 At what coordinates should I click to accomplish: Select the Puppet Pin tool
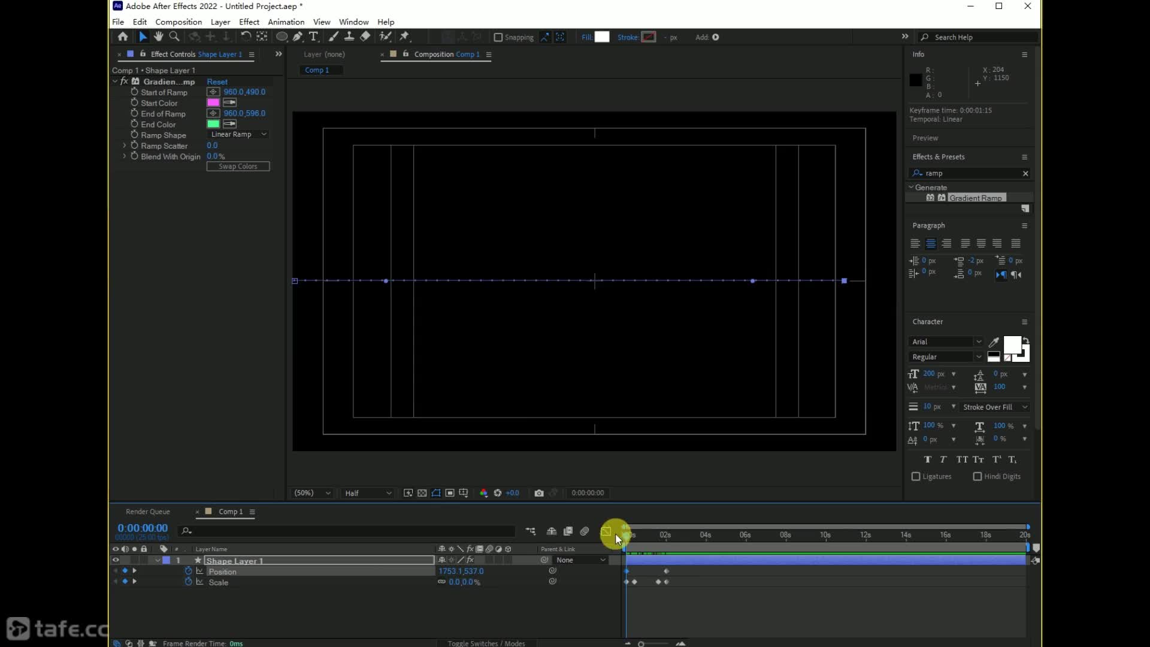click(x=405, y=37)
